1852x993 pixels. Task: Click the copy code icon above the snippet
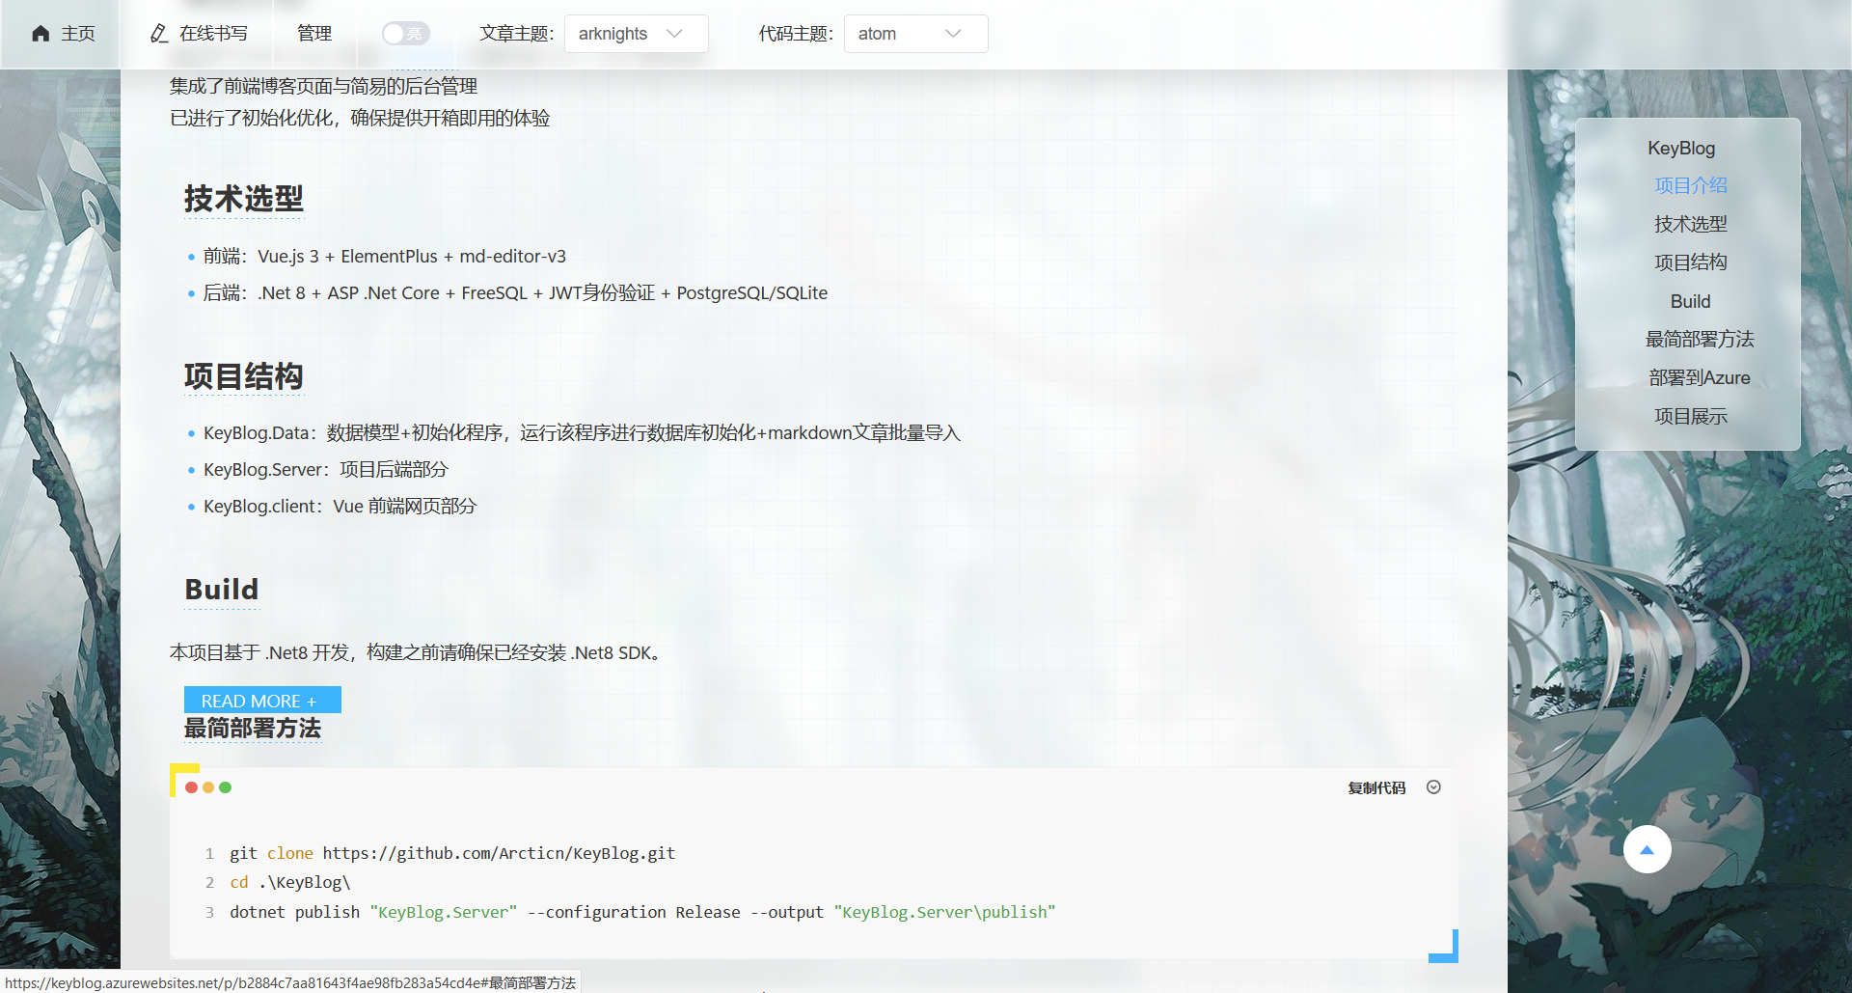pyautogui.click(x=1376, y=787)
